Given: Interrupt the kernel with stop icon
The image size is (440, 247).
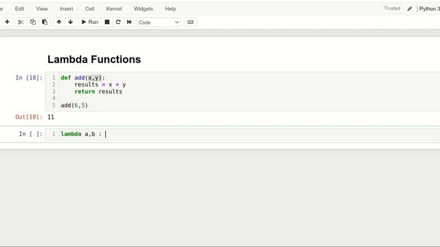Looking at the screenshot, I should tap(107, 22).
